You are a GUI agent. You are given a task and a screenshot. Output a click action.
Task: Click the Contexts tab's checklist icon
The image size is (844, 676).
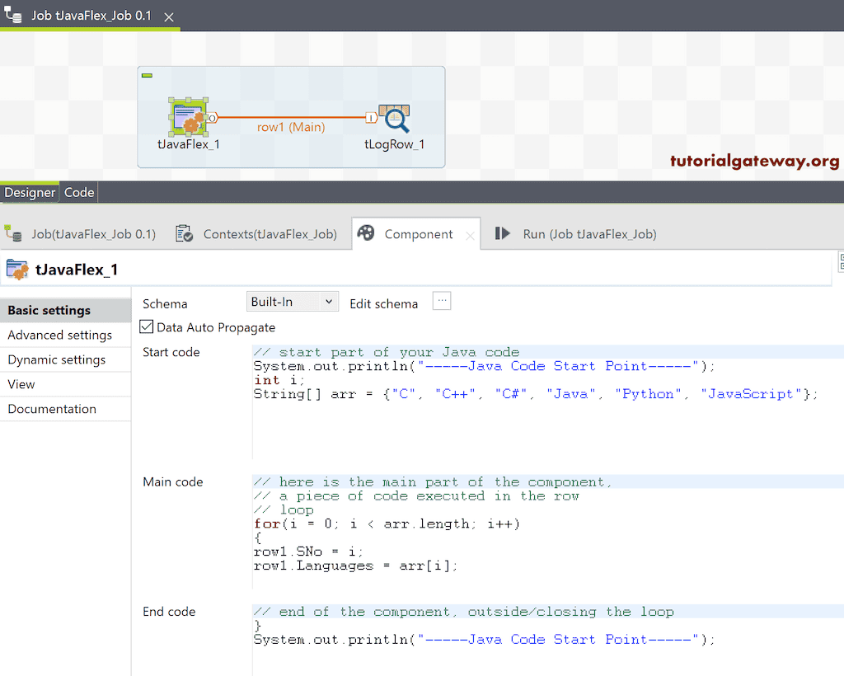point(183,233)
